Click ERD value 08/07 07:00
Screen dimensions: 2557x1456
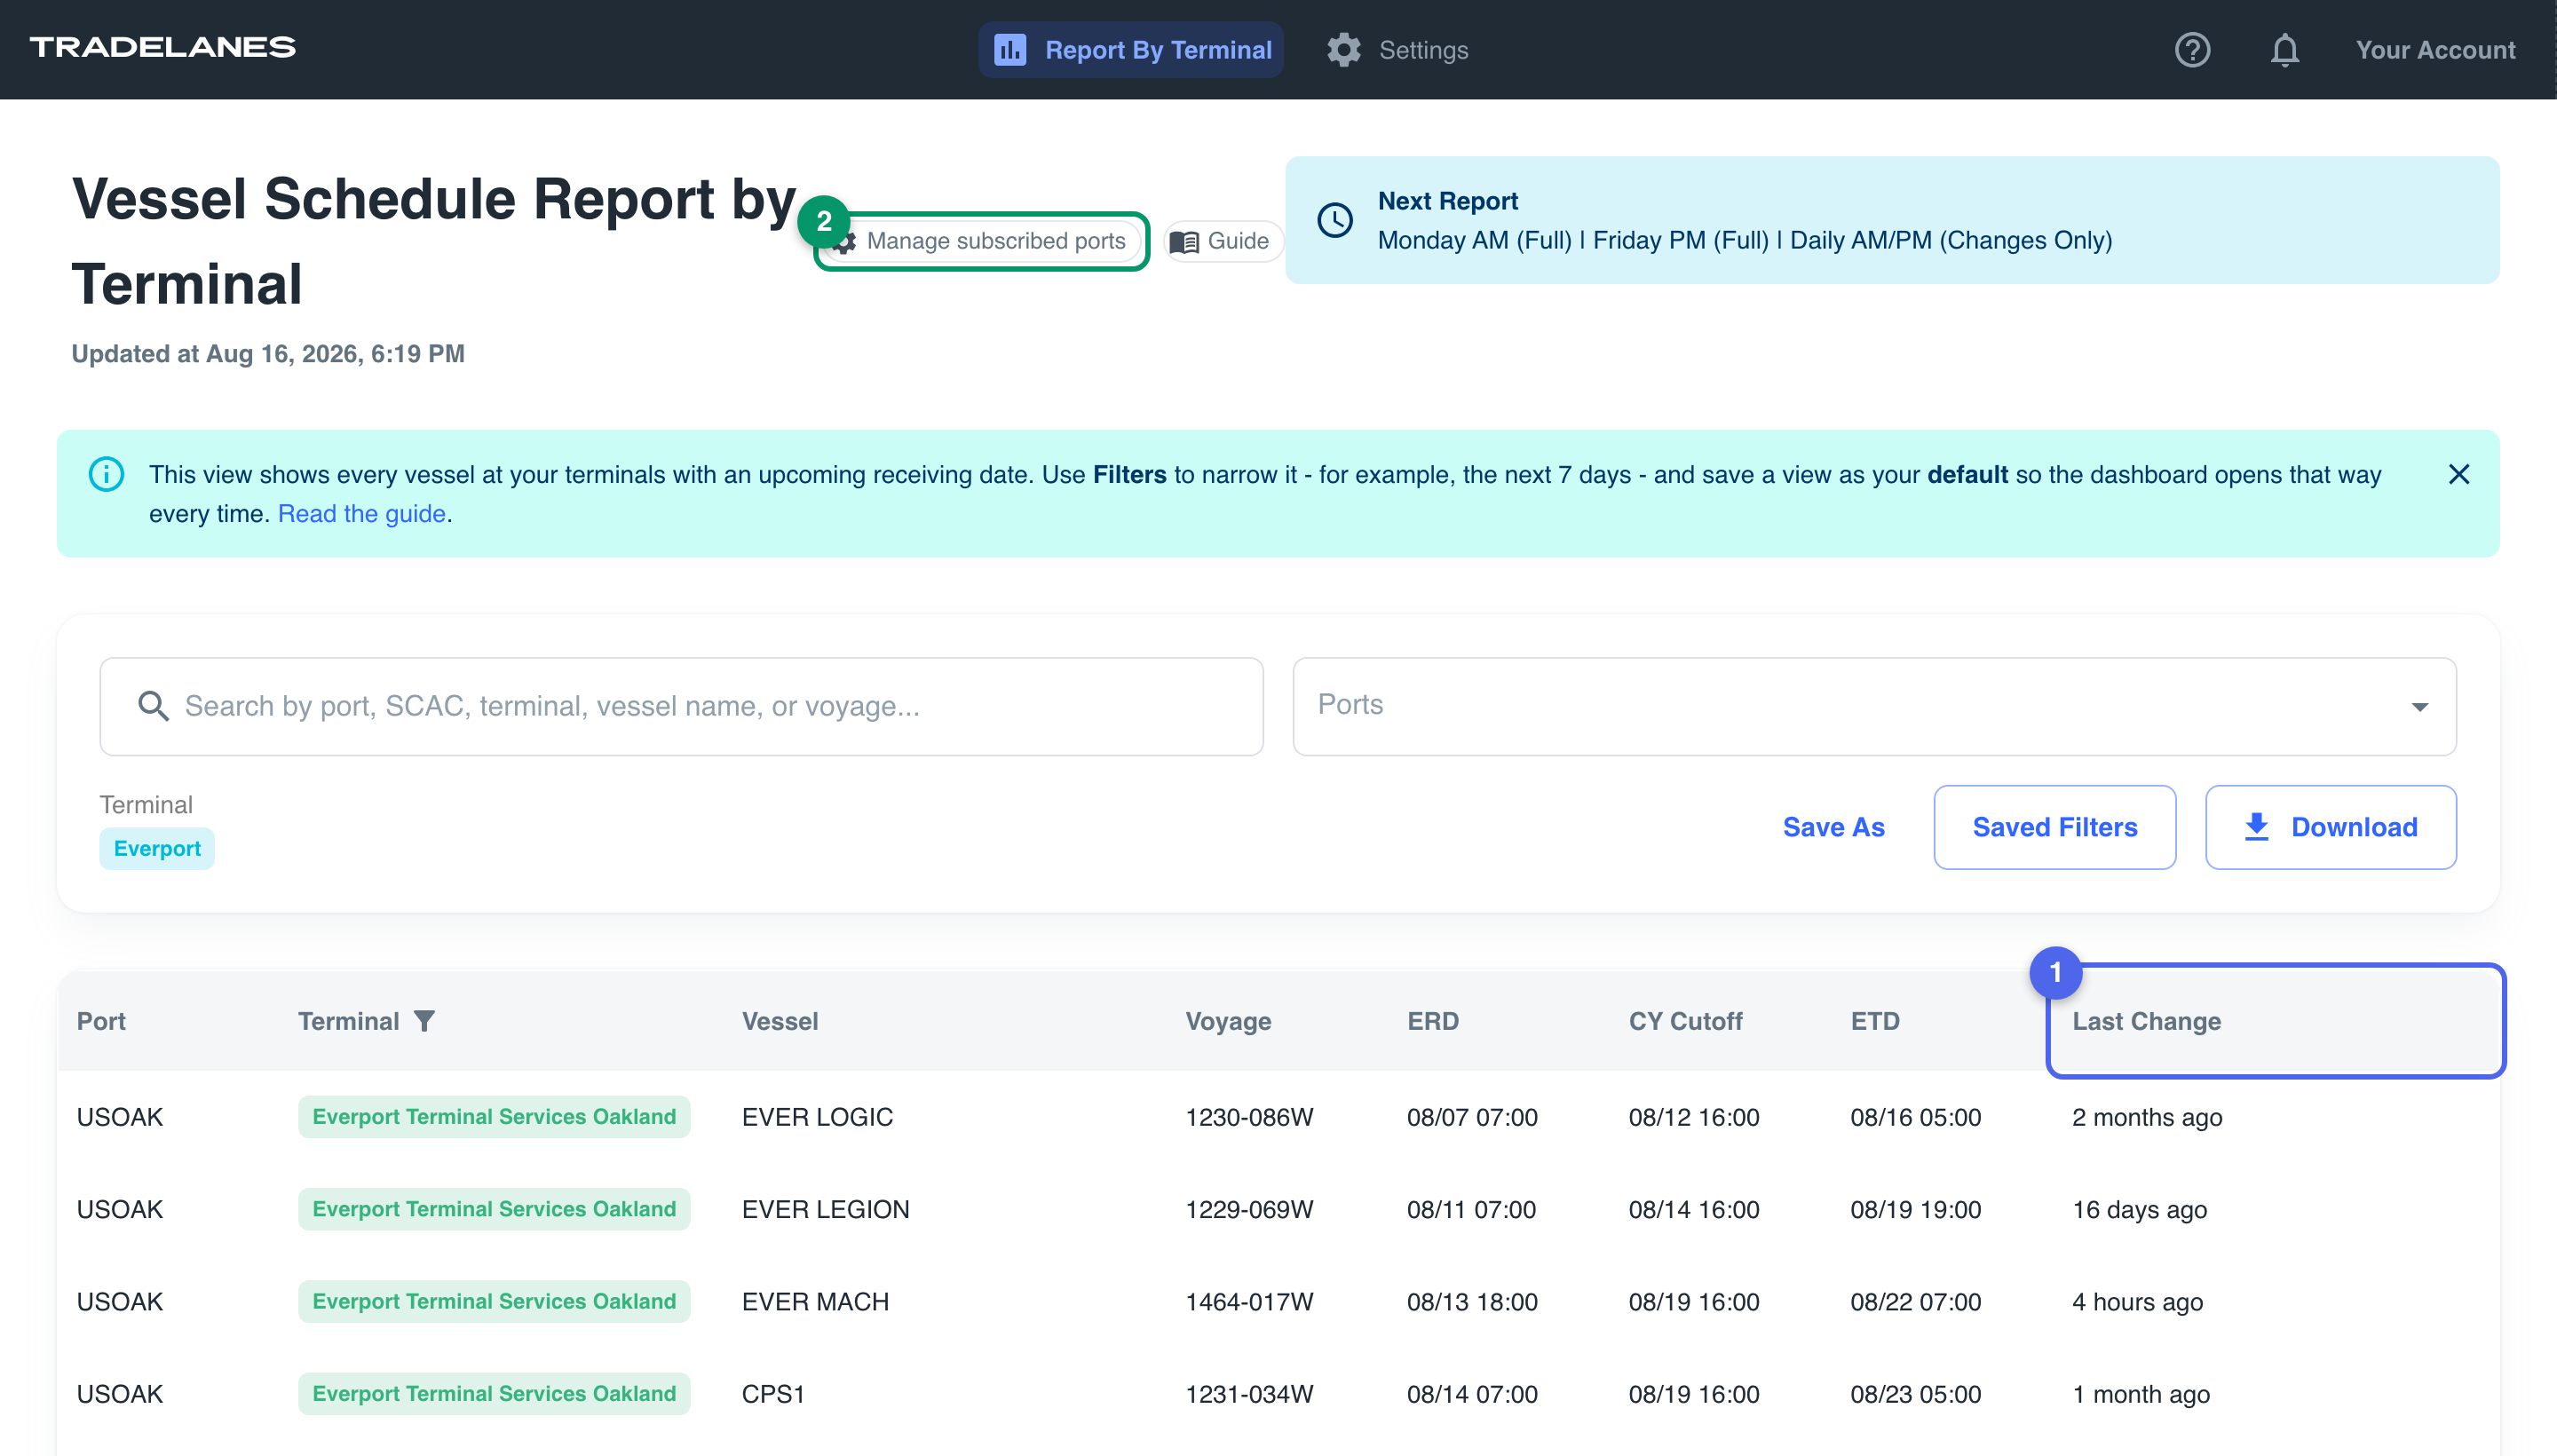pyautogui.click(x=1472, y=1117)
